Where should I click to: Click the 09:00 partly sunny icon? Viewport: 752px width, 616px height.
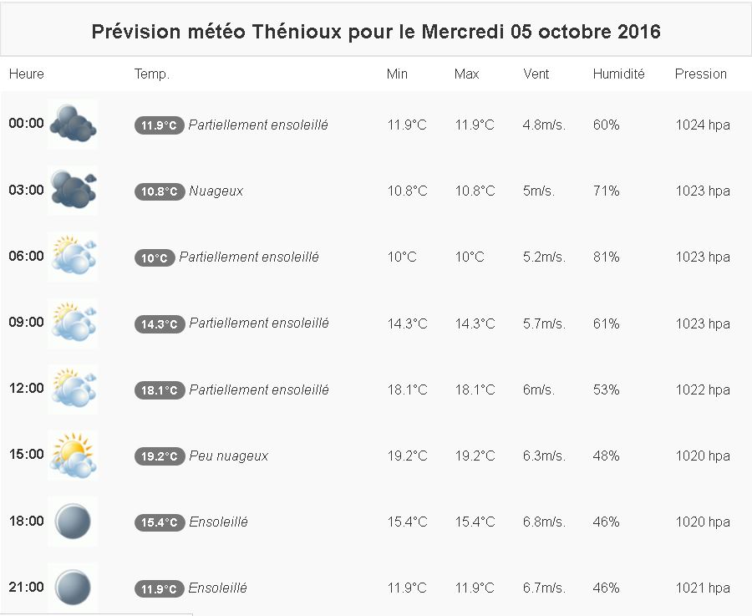[73, 323]
